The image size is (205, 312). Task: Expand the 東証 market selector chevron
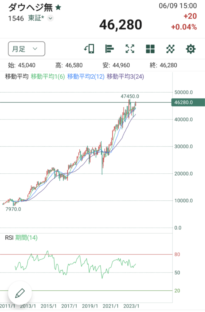pos(50,18)
